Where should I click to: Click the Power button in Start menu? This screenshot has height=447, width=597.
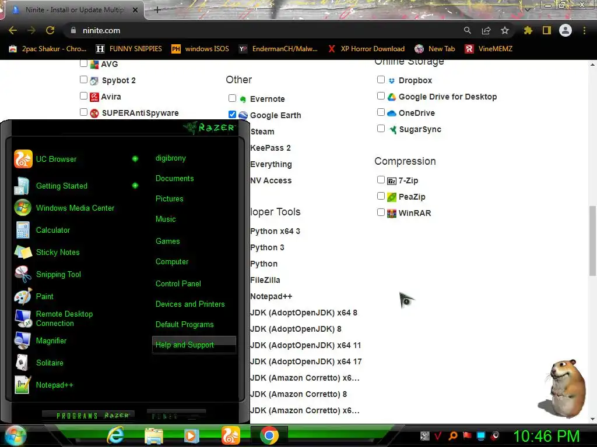coord(176,416)
